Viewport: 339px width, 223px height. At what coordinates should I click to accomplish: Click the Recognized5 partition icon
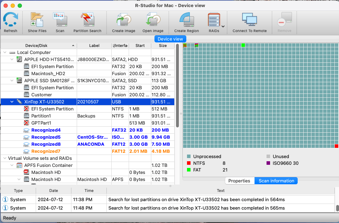[27, 137]
